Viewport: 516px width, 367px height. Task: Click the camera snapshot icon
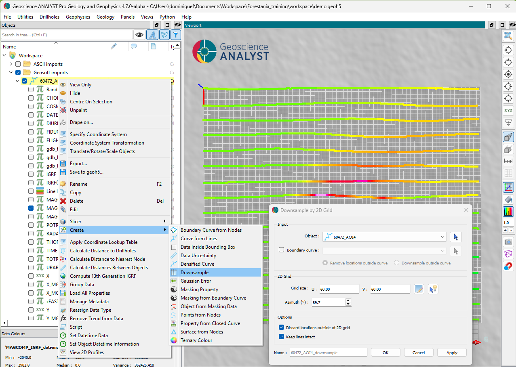click(x=508, y=242)
